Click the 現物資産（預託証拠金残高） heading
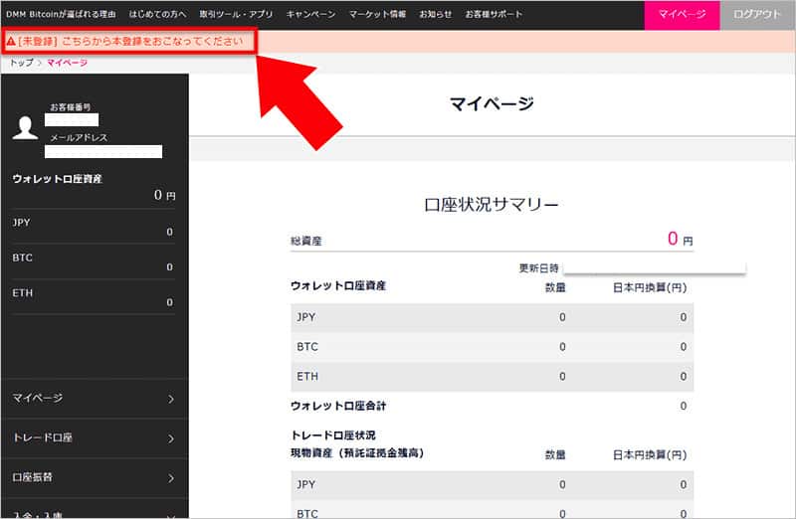Image resolution: width=796 pixels, height=519 pixels. click(357, 453)
